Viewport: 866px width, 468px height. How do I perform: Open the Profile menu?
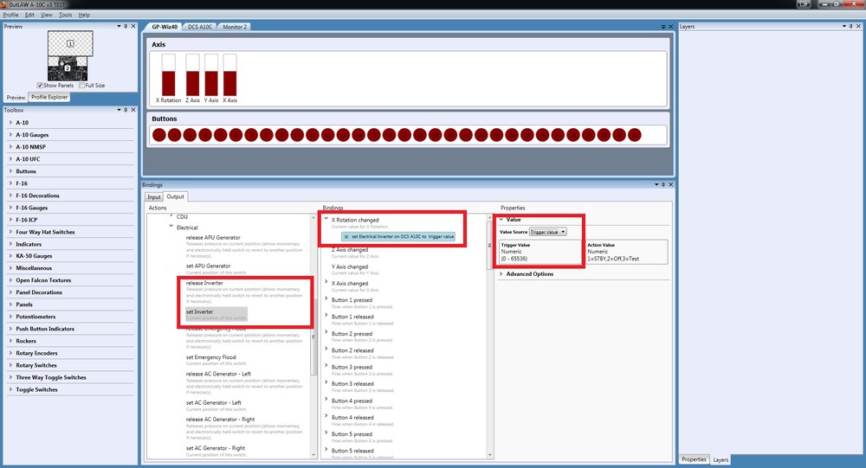pos(10,15)
